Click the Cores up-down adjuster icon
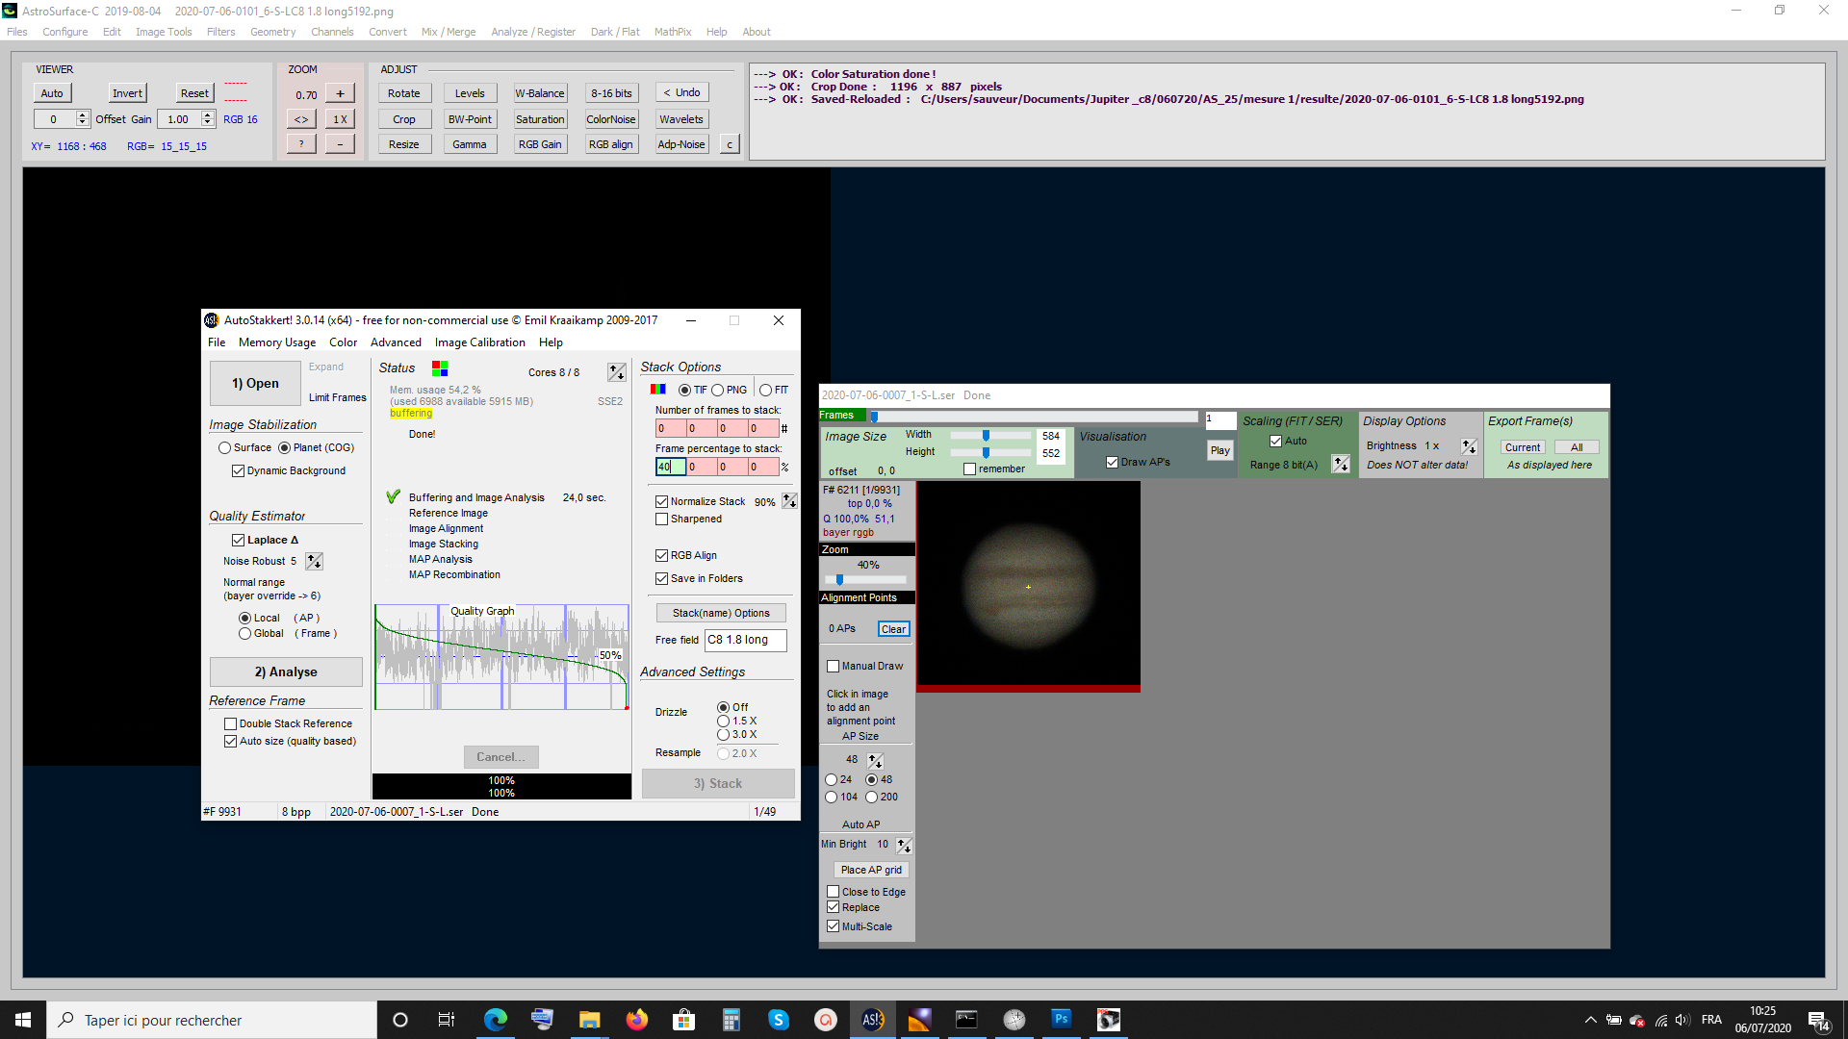 pos(616,372)
